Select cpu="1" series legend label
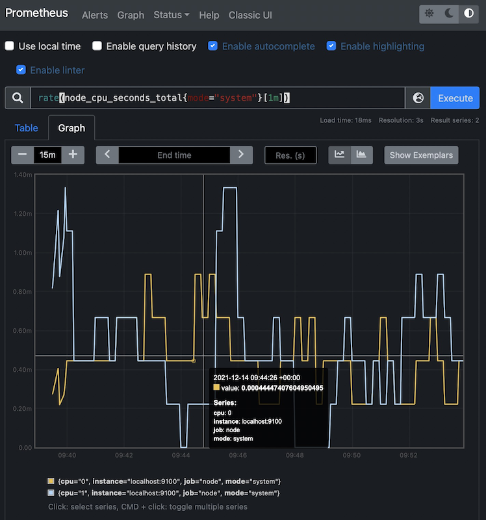The image size is (486, 520). [169, 493]
